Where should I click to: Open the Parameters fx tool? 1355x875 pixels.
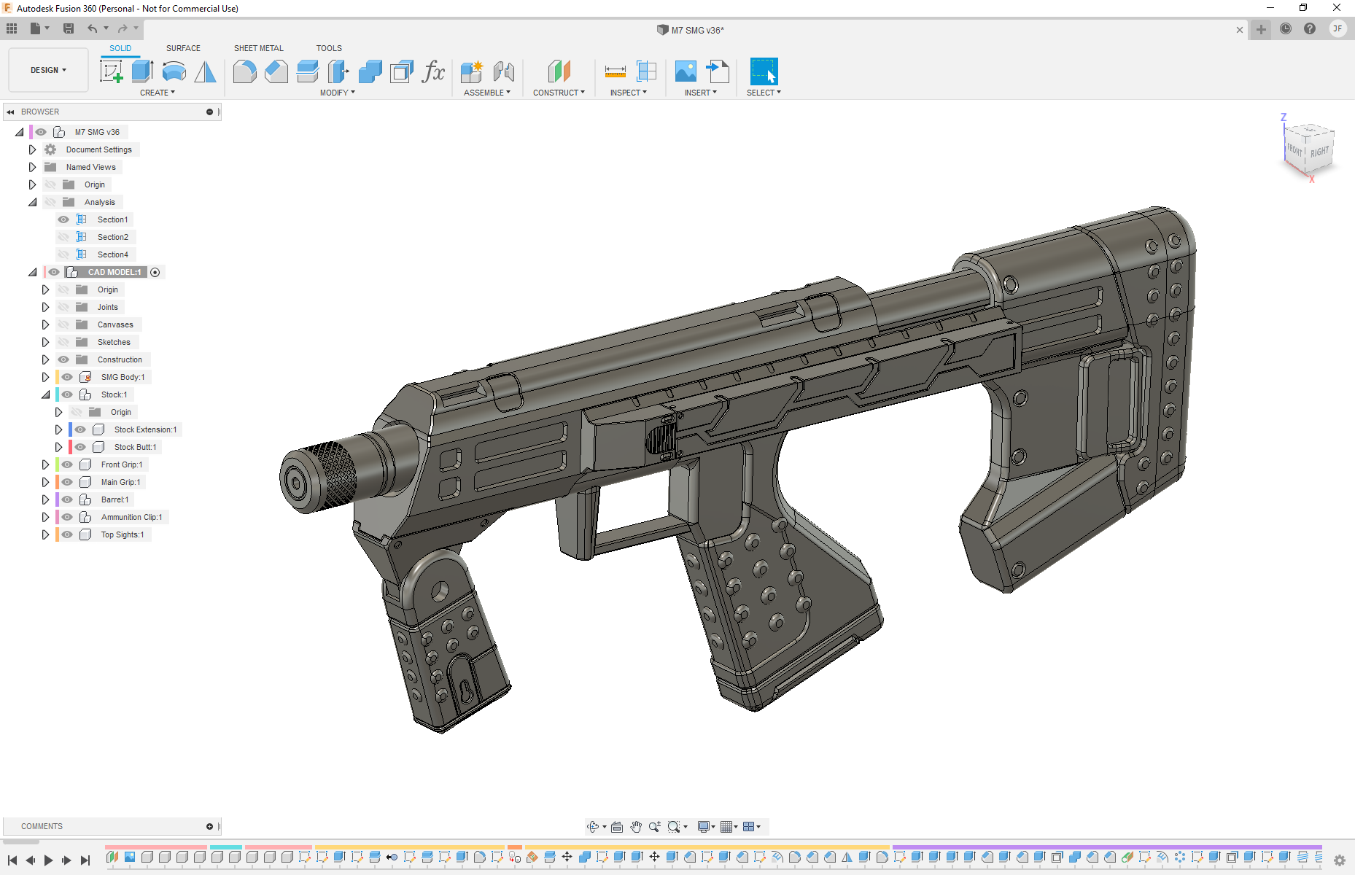(433, 71)
